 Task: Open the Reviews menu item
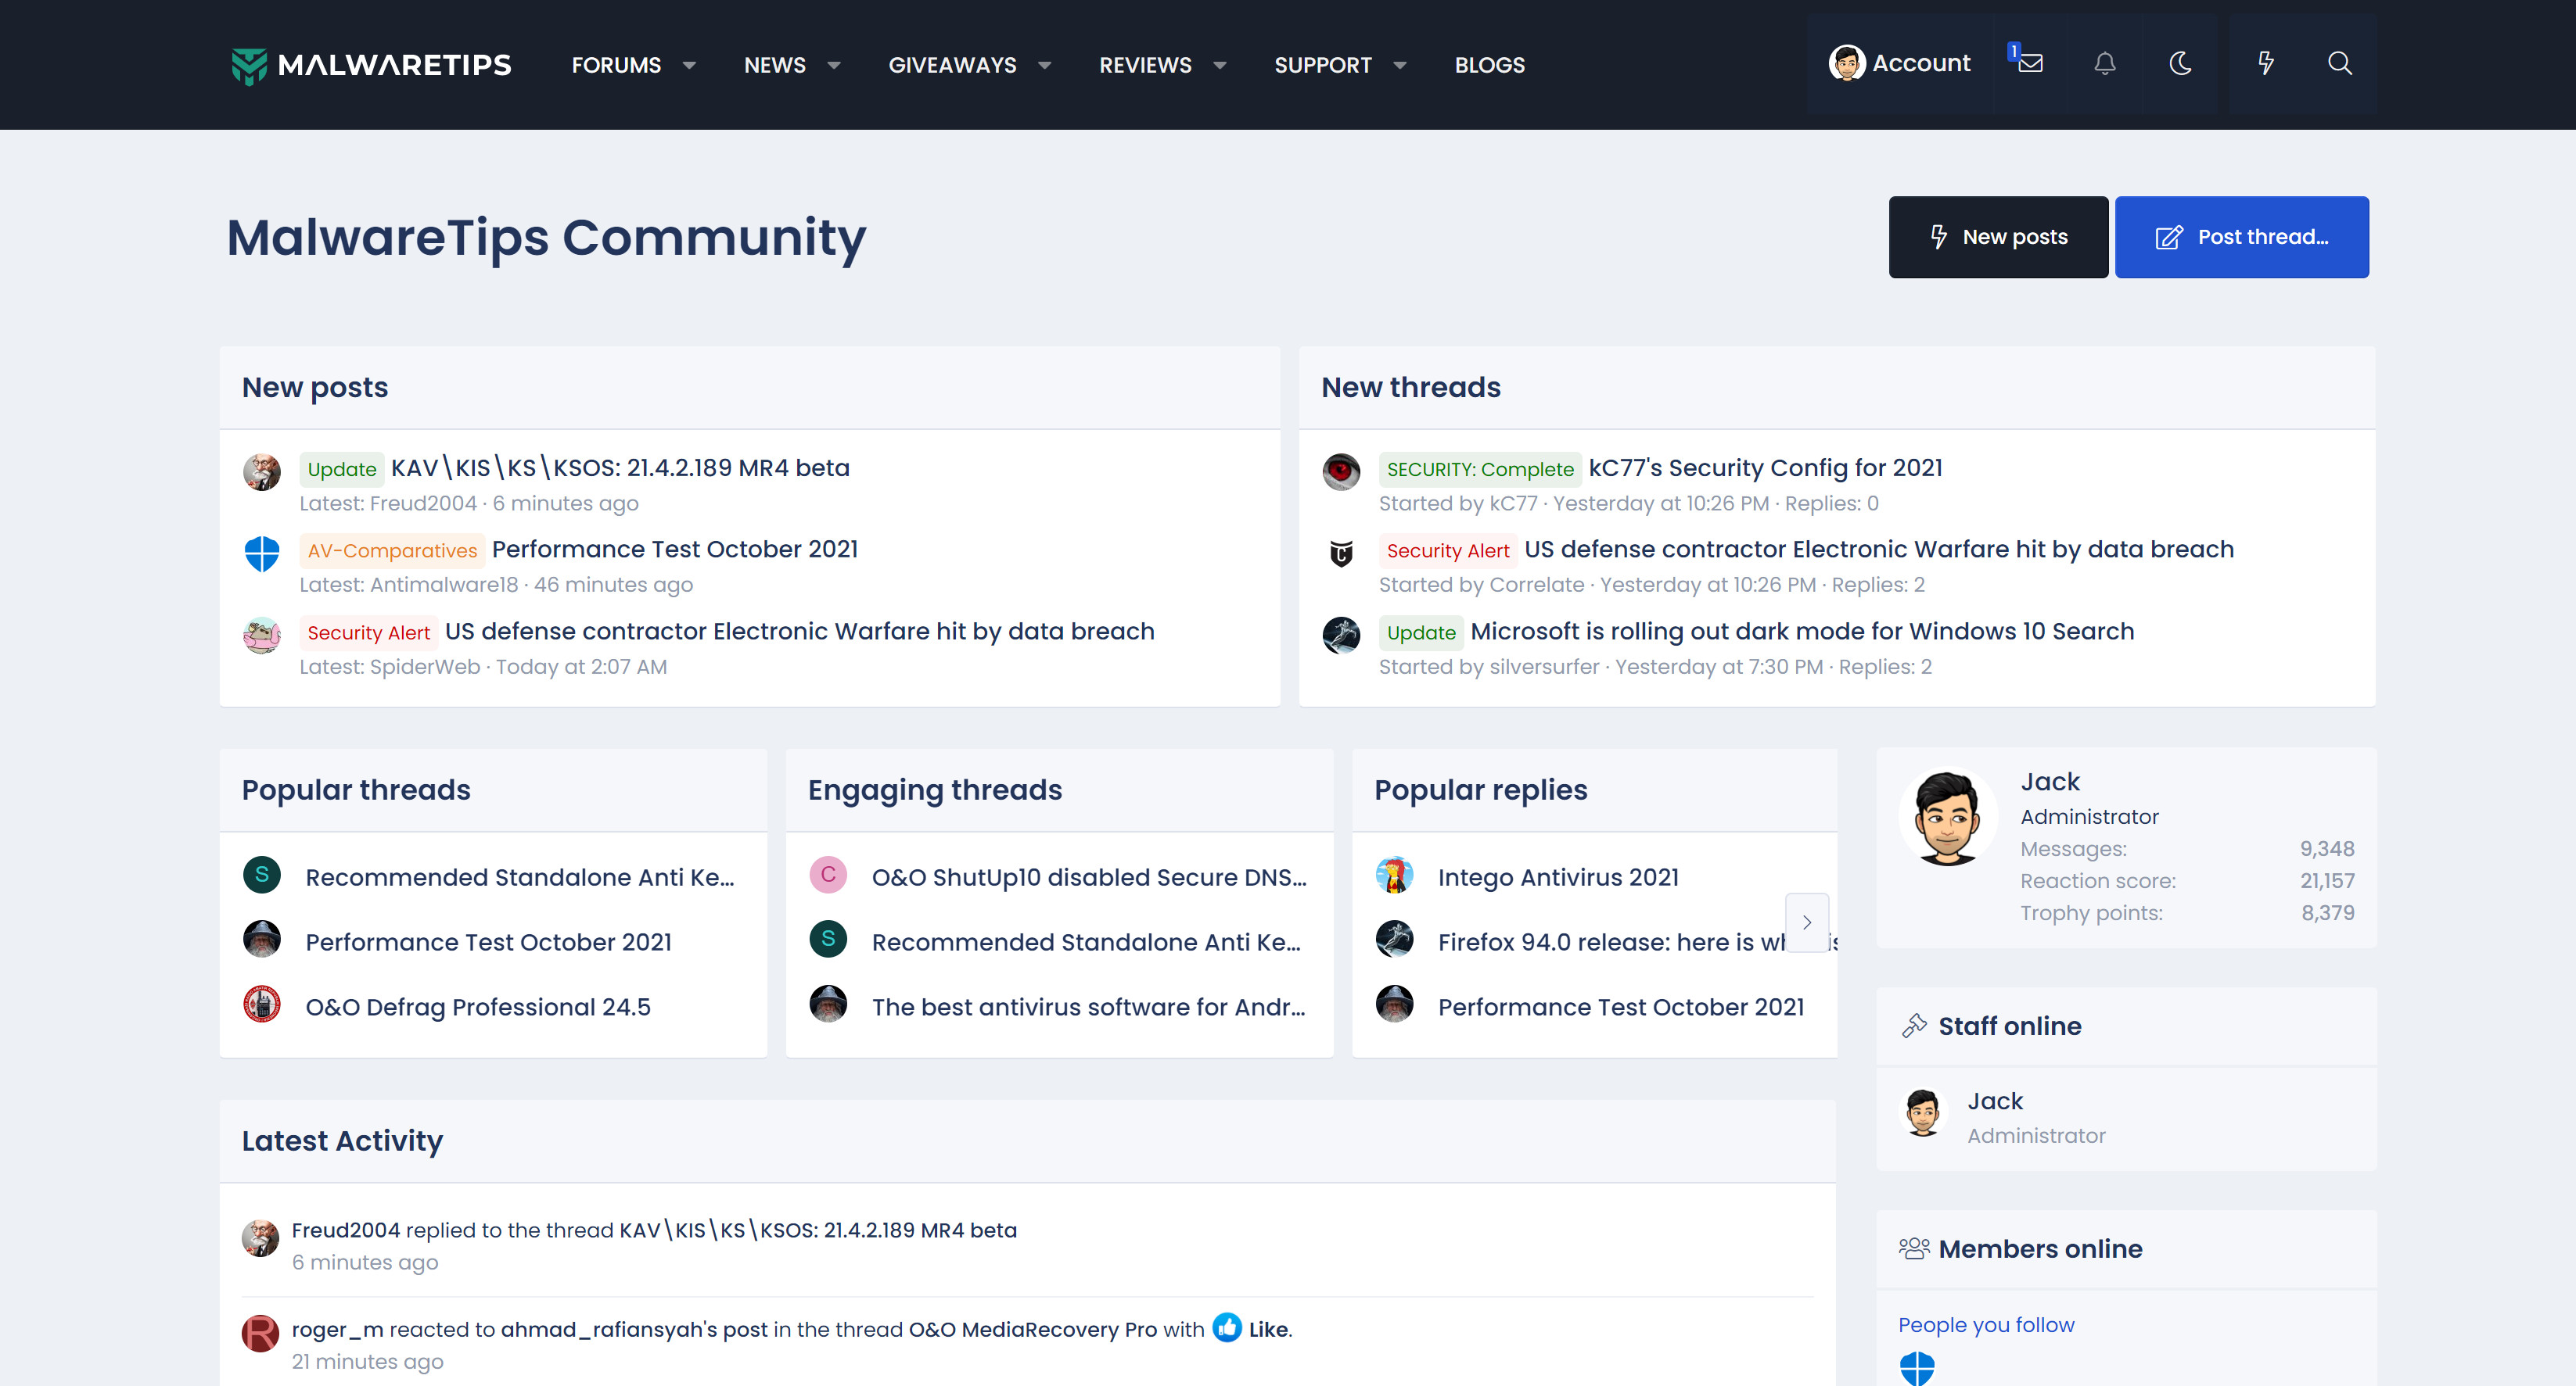pos(1145,65)
